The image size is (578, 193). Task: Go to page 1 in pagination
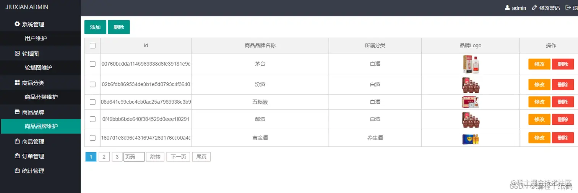point(91,157)
